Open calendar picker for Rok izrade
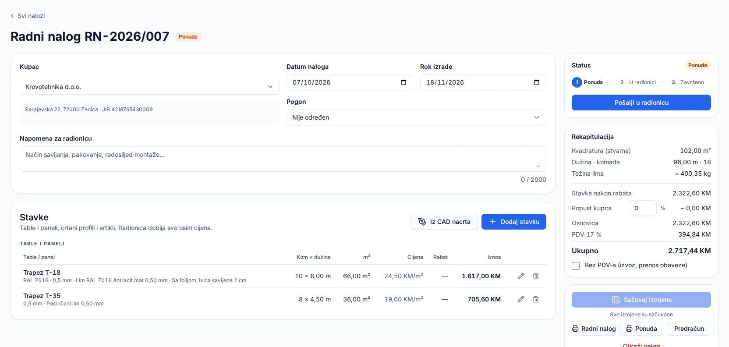The width and height of the screenshot is (729, 347). point(537,82)
